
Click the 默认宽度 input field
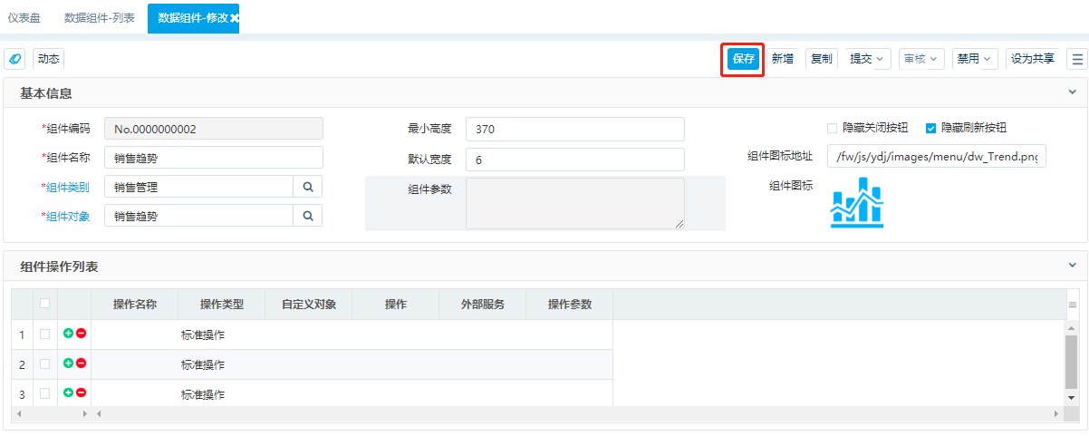point(575,160)
